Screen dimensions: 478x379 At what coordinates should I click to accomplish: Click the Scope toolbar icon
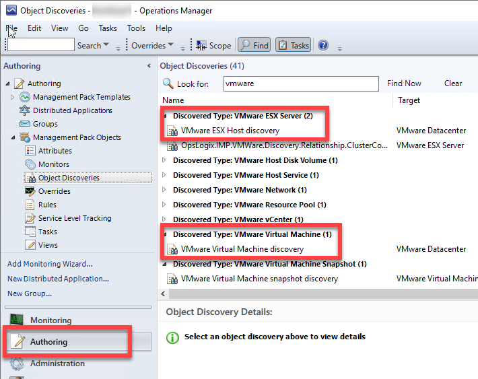coord(201,46)
